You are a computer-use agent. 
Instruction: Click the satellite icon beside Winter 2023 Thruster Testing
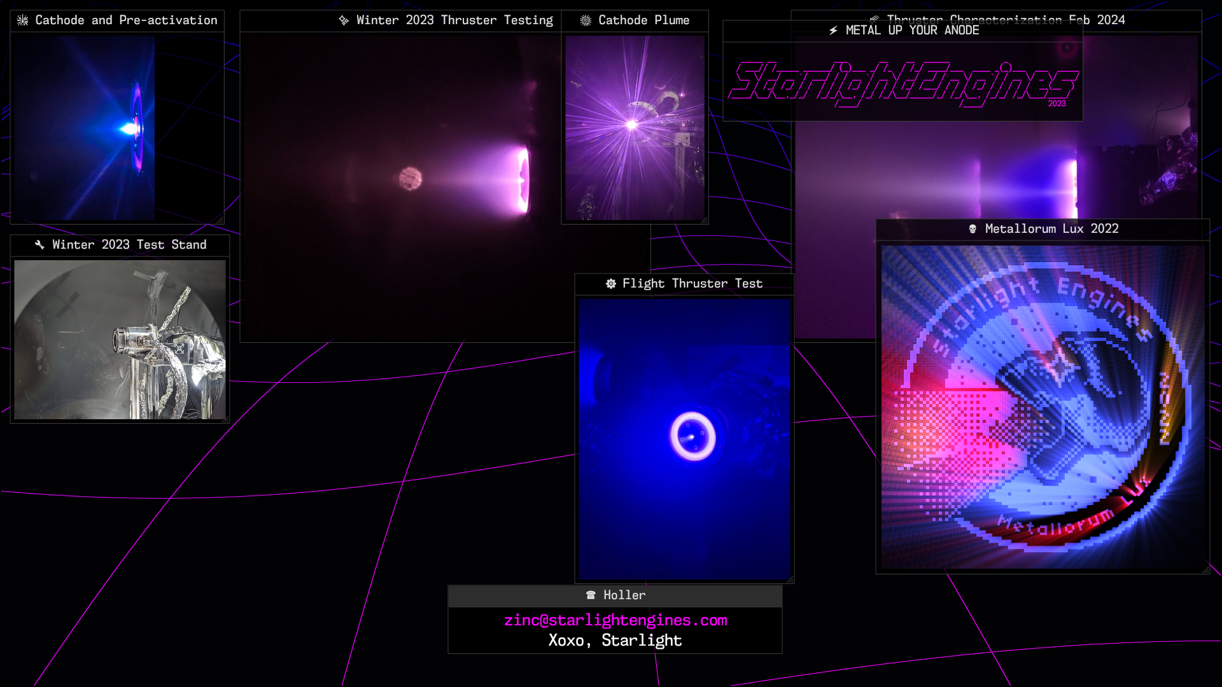pos(344,20)
